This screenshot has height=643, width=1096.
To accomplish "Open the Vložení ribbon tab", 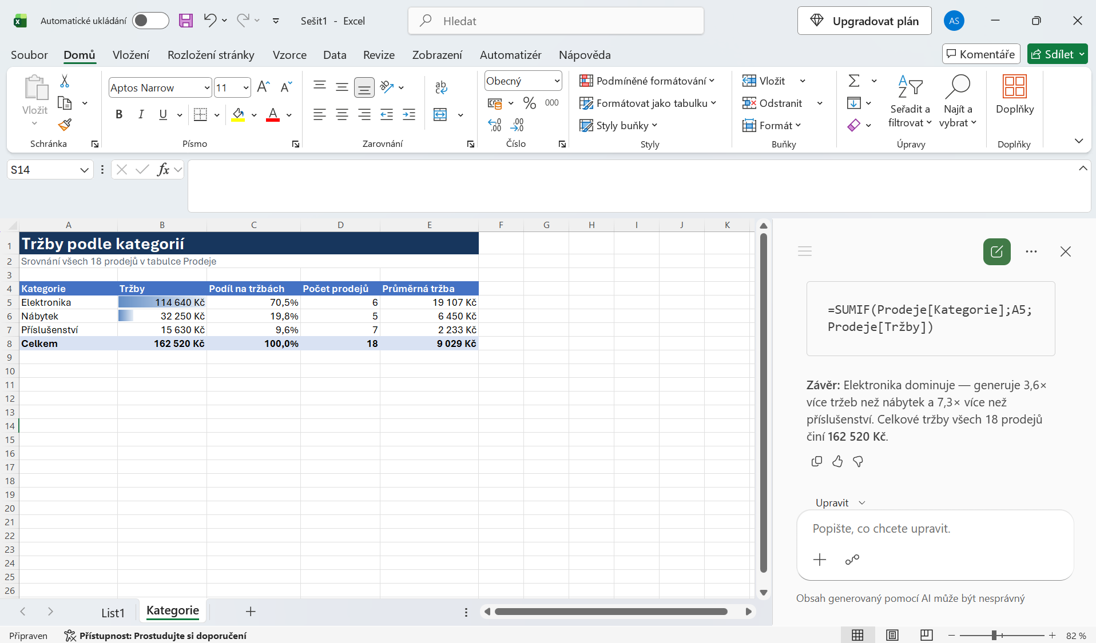I will [x=131, y=55].
